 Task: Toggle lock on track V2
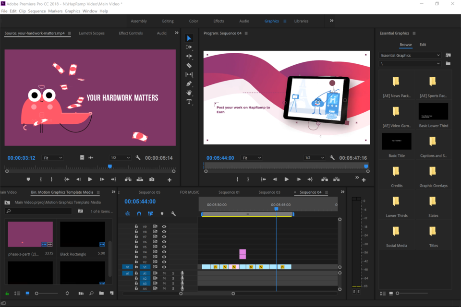[x=136, y=262]
